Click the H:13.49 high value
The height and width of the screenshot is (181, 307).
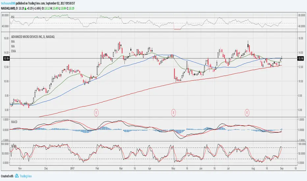click(x=54, y=9)
